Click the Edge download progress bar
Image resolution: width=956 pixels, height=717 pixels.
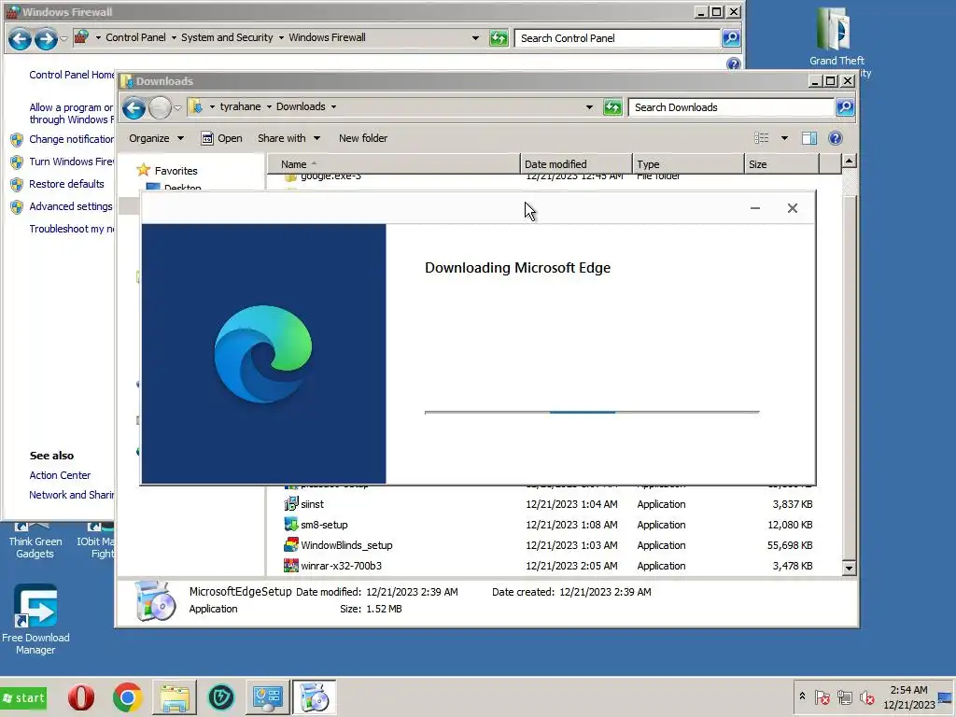pyautogui.click(x=592, y=413)
